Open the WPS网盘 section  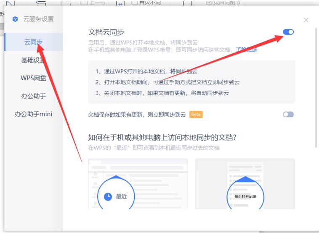34,78
